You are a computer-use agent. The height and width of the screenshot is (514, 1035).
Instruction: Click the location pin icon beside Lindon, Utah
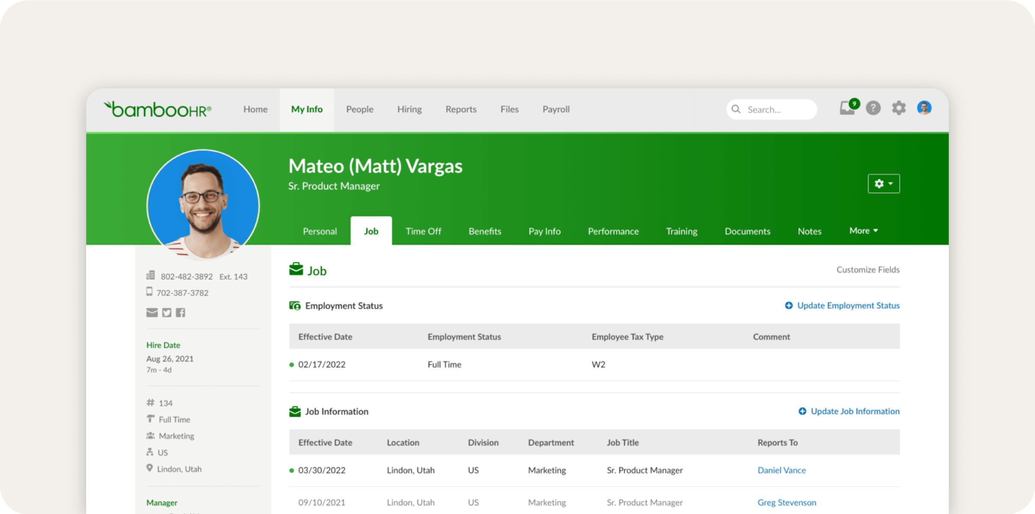point(149,468)
